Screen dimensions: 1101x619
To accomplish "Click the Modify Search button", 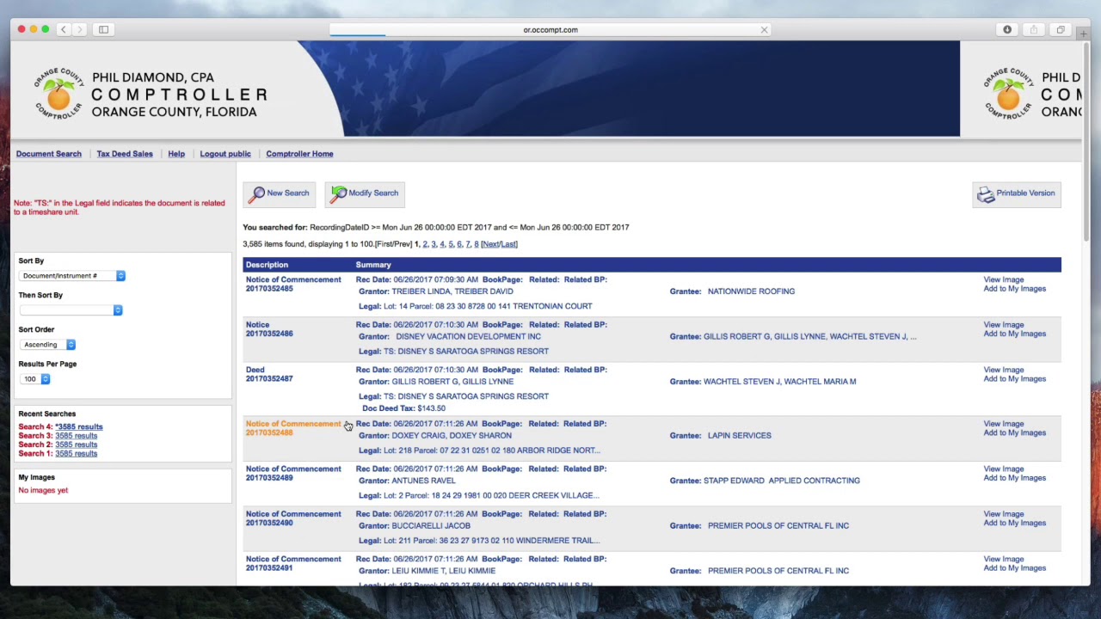I will pyautogui.click(x=365, y=193).
